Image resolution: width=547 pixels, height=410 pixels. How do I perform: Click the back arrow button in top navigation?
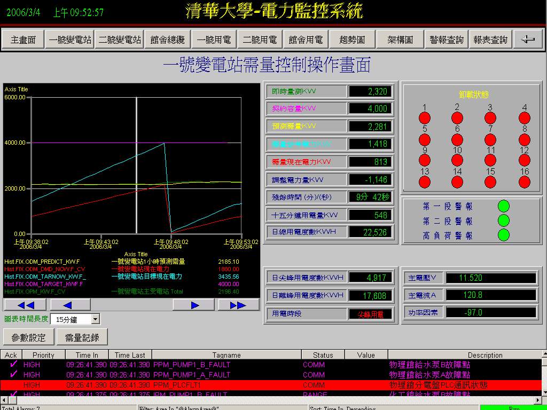tap(528, 40)
